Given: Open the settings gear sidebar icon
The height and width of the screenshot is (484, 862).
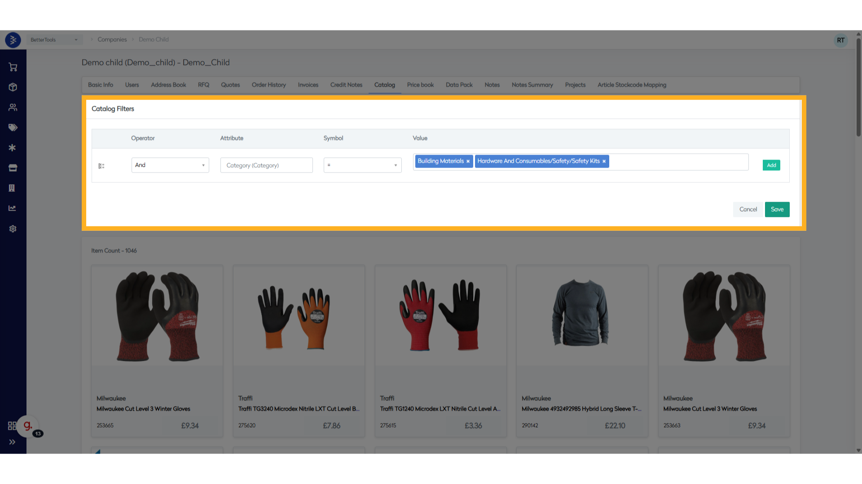Looking at the screenshot, I should pyautogui.click(x=13, y=229).
